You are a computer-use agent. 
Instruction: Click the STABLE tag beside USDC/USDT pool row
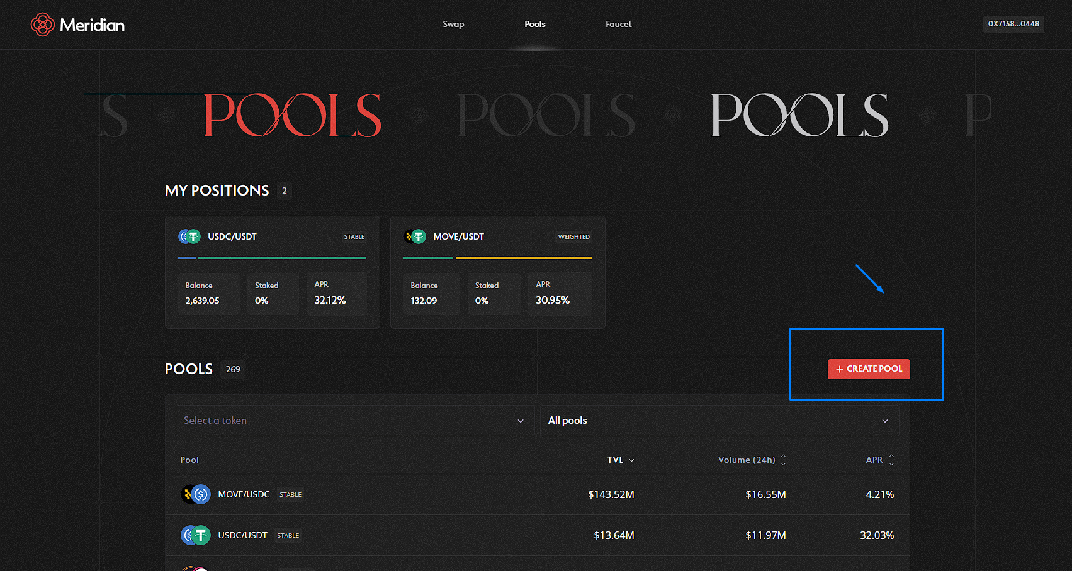288,536
